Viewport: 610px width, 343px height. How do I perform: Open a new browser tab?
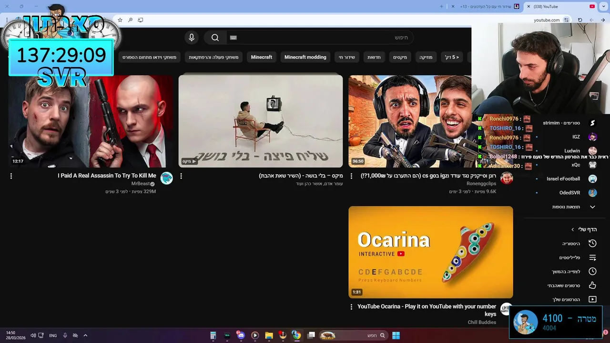(x=441, y=6)
